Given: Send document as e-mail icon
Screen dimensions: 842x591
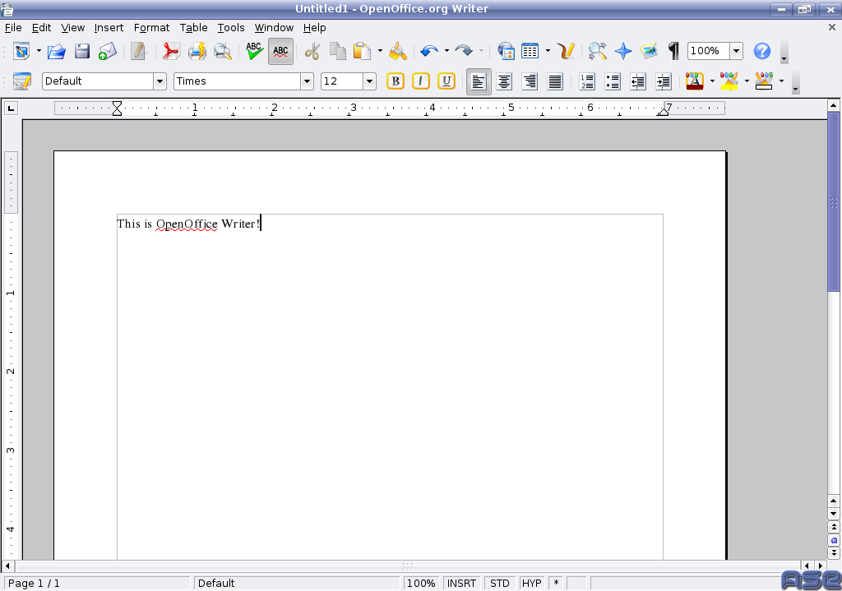Looking at the screenshot, I should [x=108, y=51].
